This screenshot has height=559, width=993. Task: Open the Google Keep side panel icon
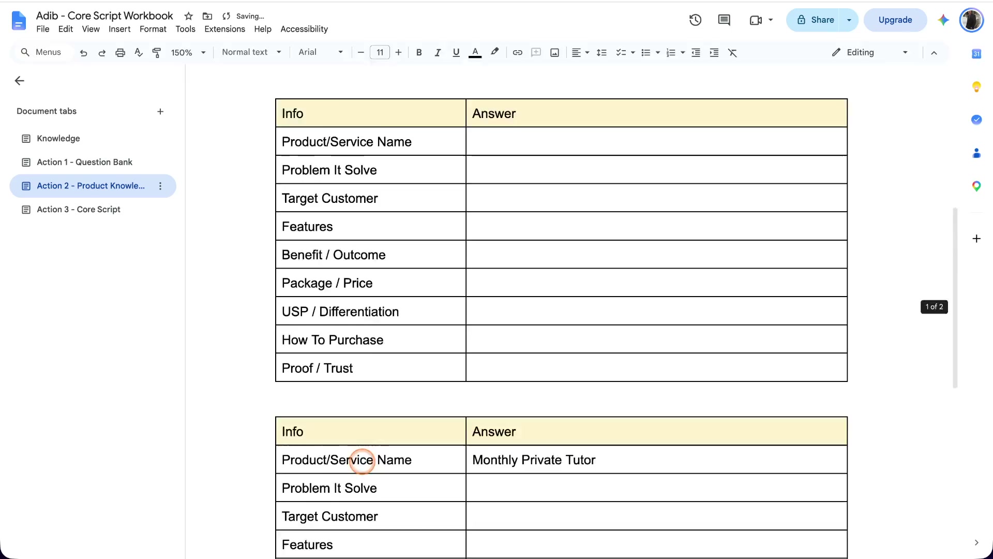coord(976,86)
